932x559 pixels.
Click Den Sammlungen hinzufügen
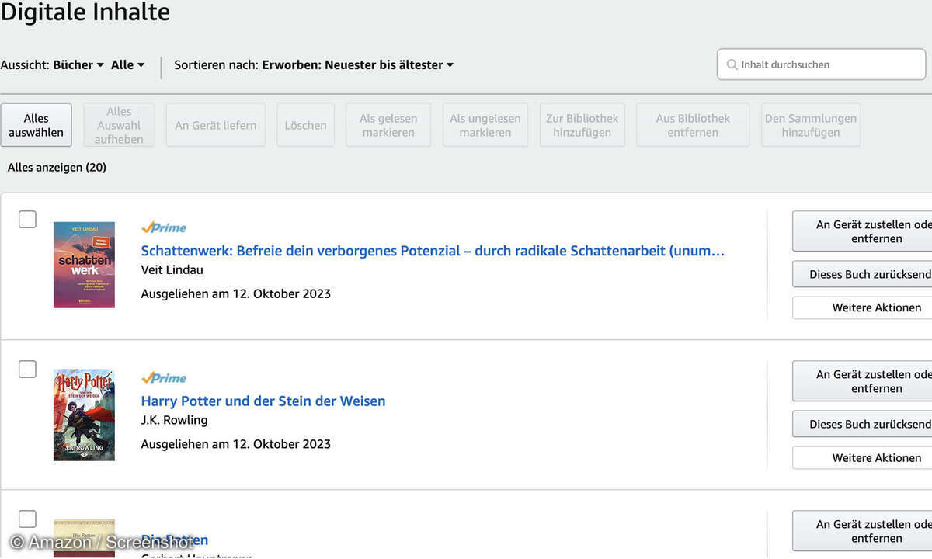(811, 125)
